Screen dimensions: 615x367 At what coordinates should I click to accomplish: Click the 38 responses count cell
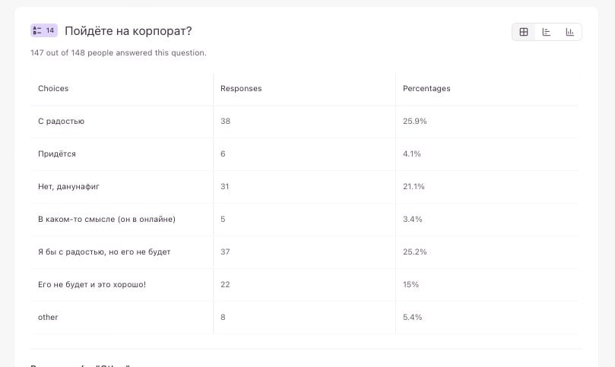[225, 122]
